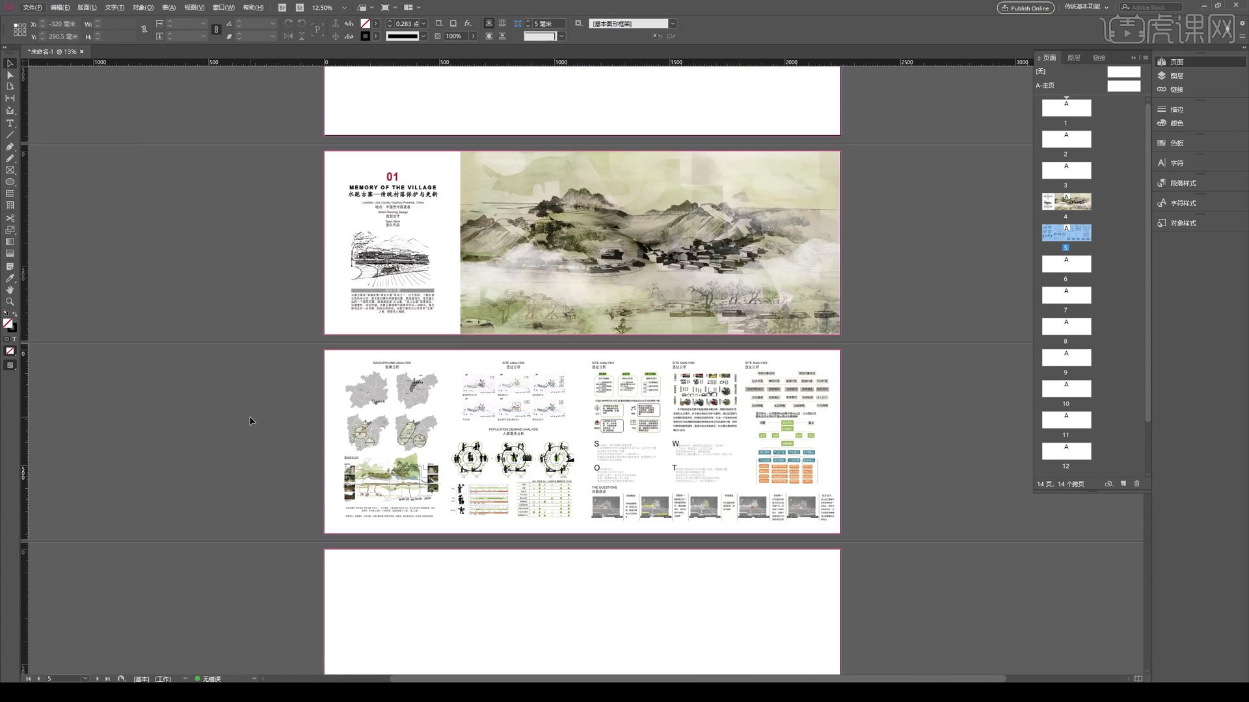
Task: Select the page 4 thumbnail in the Pages panel
Action: [1067, 201]
